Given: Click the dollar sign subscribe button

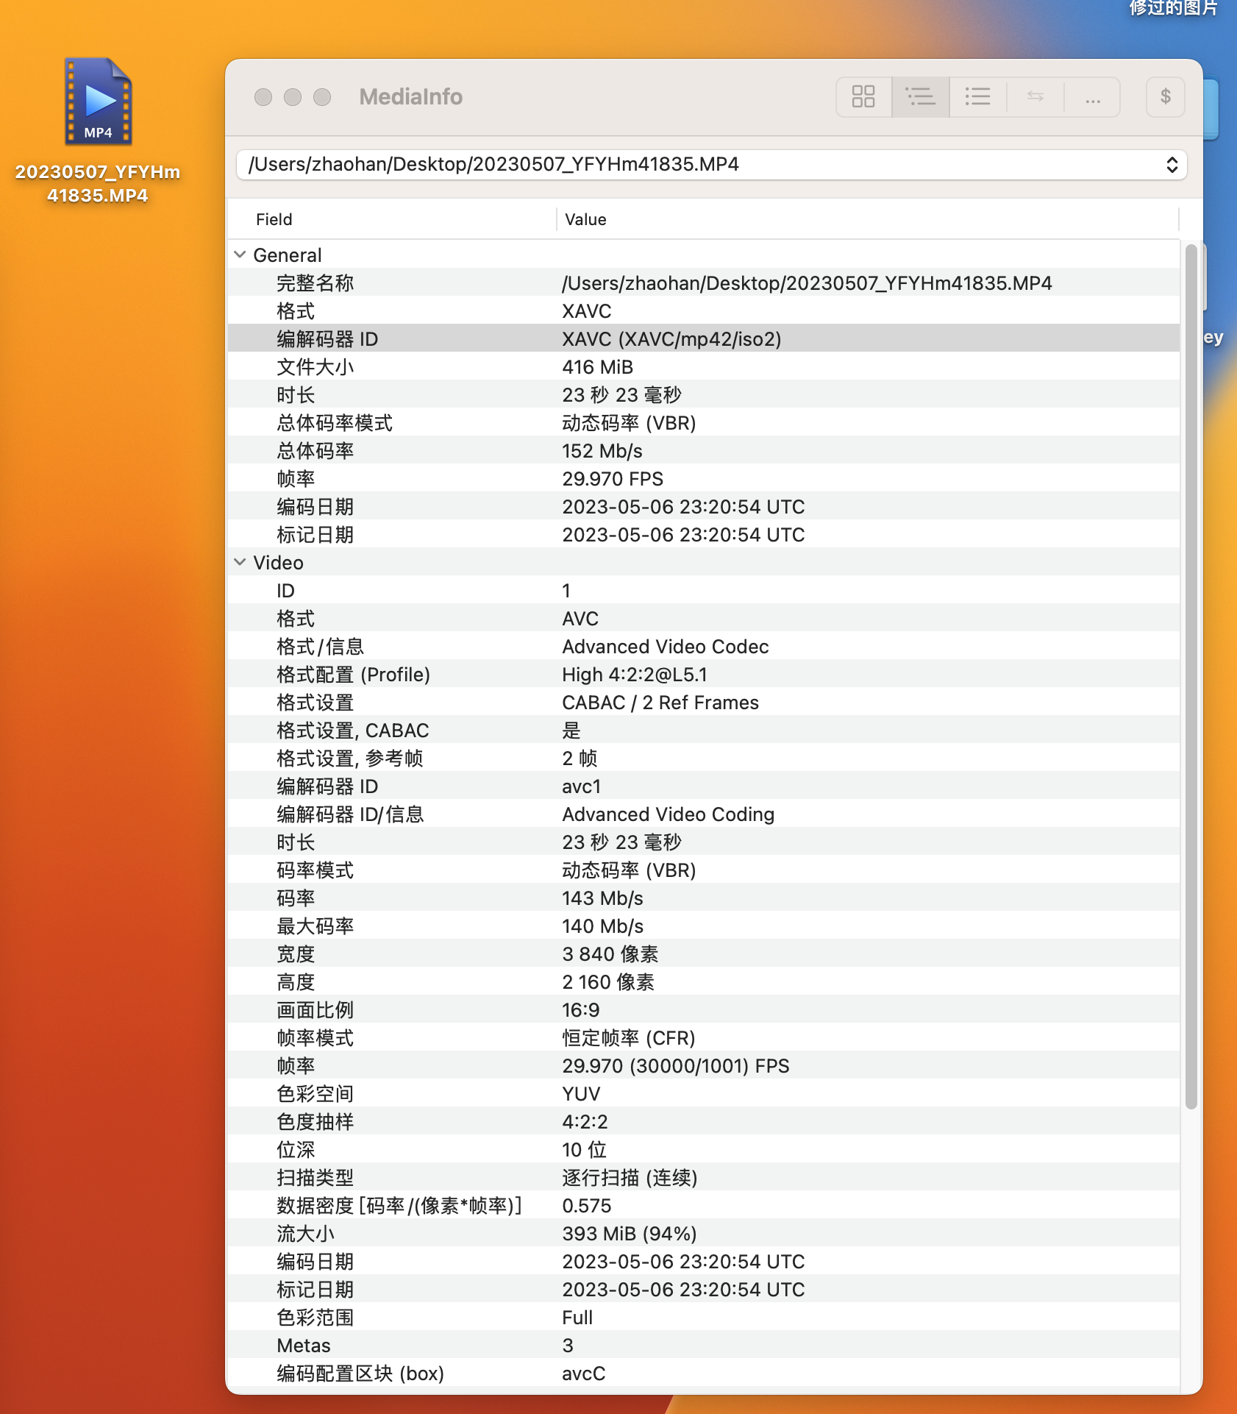Looking at the screenshot, I should pyautogui.click(x=1165, y=96).
